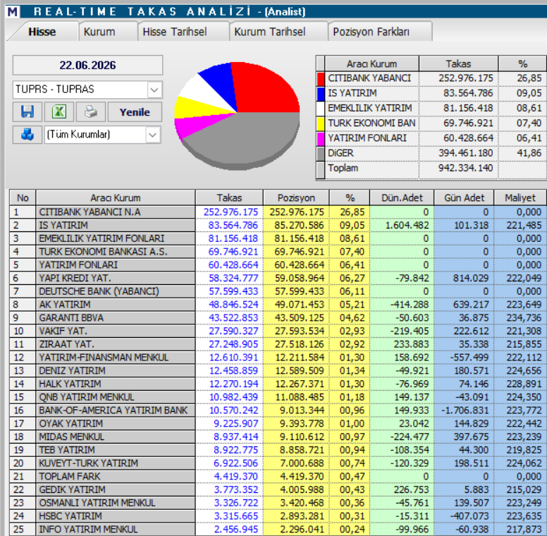Sort by the Takas column header

229,198
